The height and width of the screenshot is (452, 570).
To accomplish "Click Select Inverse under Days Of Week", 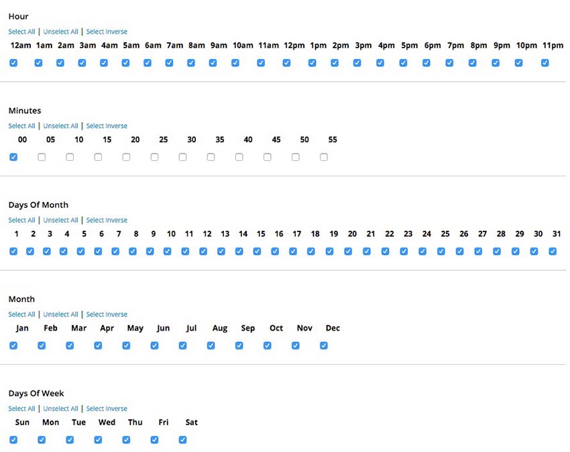I will (107, 408).
